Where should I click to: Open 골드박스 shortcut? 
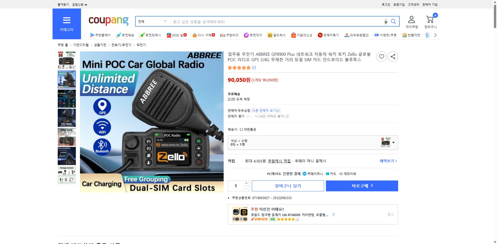click(277, 35)
